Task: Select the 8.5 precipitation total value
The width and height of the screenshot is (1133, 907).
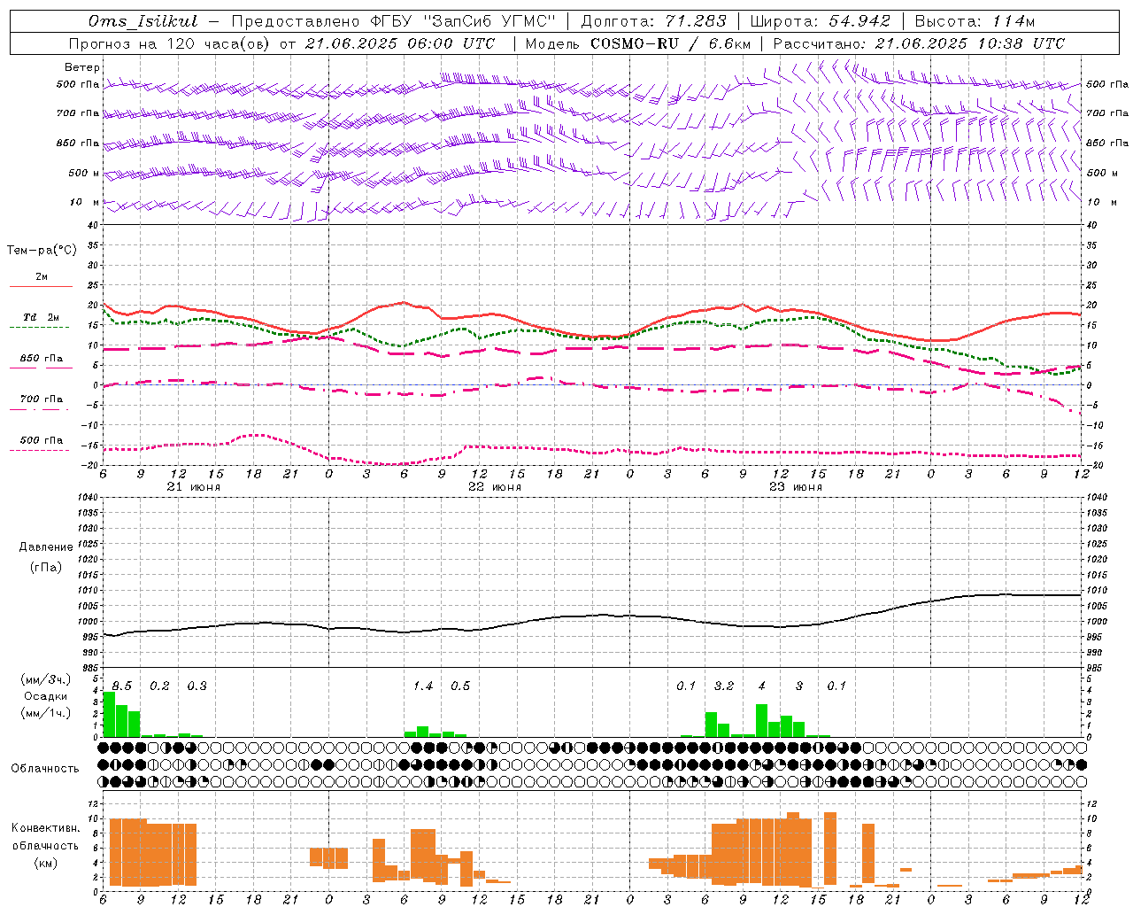Action: 122,686
